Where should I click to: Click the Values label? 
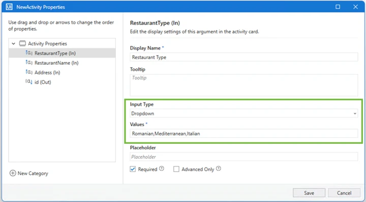point(137,125)
